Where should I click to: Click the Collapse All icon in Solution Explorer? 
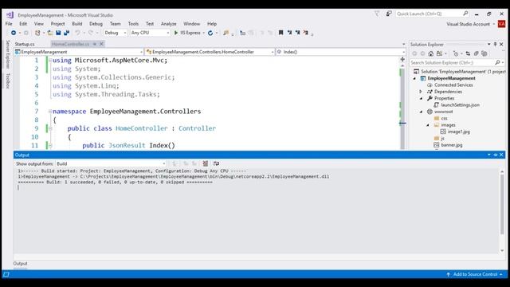(477, 53)
